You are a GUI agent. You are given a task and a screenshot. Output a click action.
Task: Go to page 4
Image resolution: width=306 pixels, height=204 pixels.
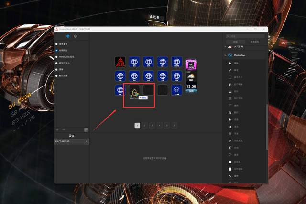159,125
